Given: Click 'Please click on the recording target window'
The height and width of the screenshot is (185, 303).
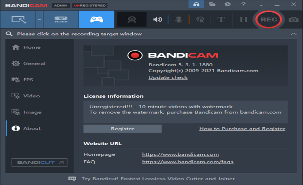Looking at the screenshot, I should point(79,34).
